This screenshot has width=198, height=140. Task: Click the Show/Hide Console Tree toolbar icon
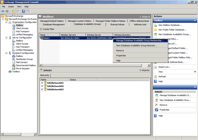tap(18, 11)
